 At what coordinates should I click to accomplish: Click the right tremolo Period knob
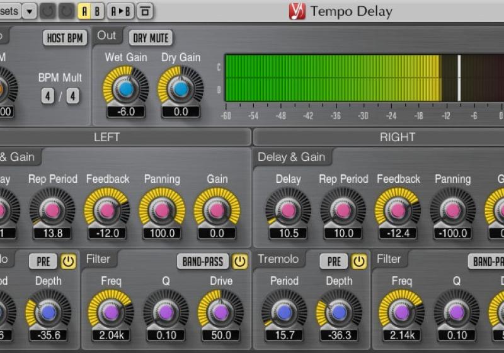pos(285,312)
